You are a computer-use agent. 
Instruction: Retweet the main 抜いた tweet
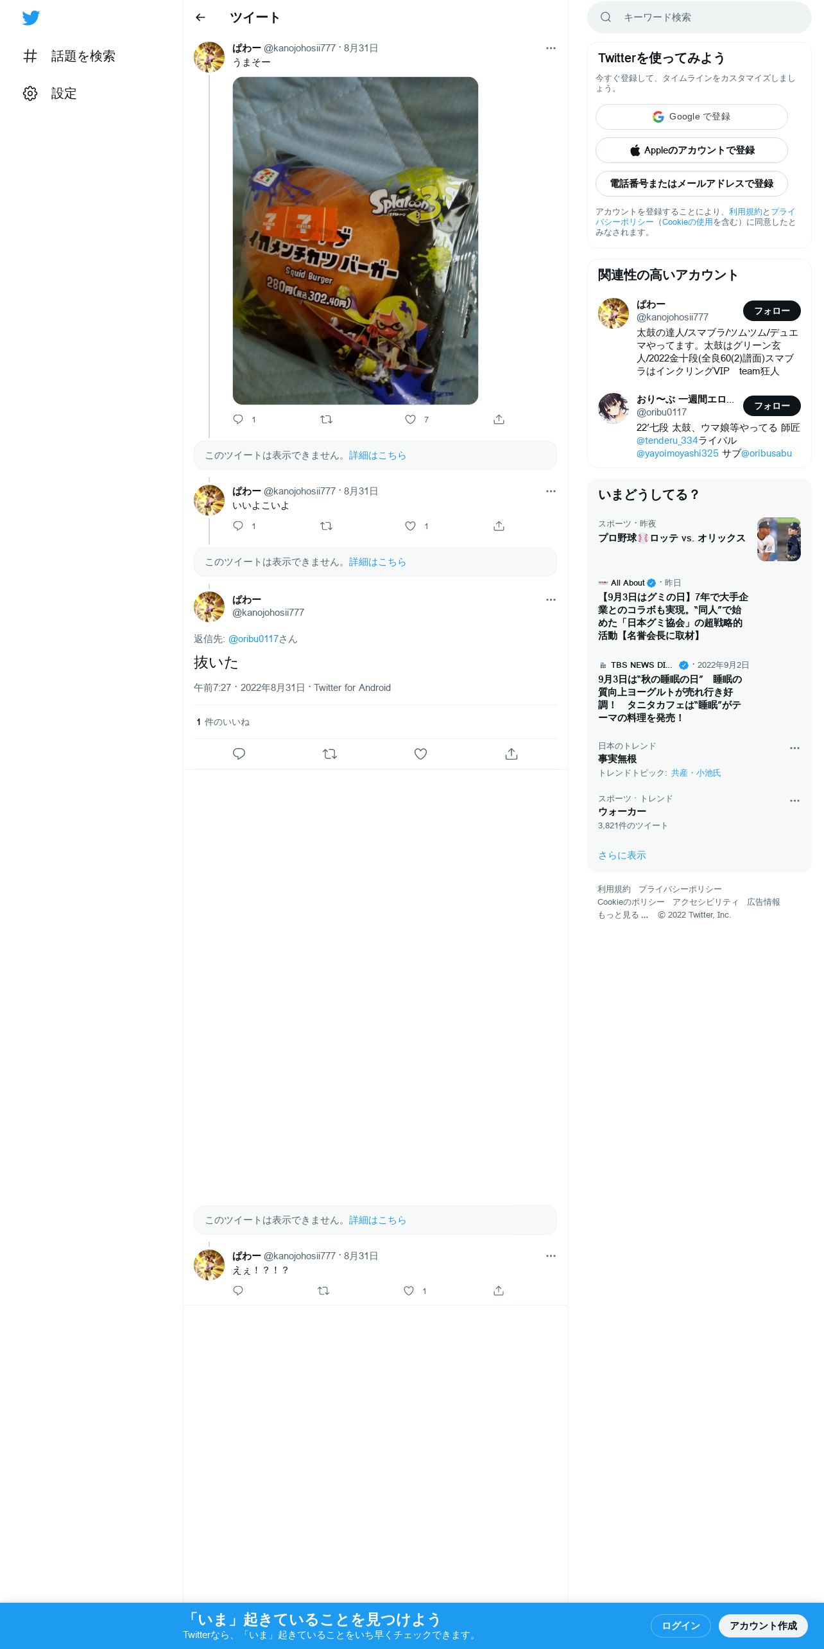point(330,754)
